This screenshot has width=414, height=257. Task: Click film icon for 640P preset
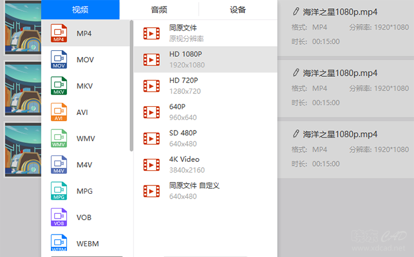click(151, 112)
